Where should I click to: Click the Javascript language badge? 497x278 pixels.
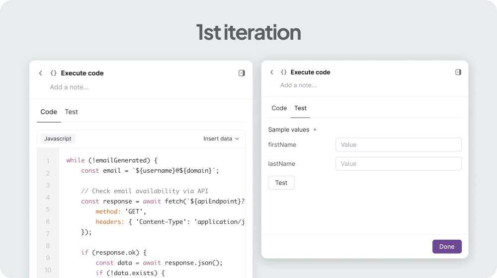pyautogui.click(x=58, y=139)
